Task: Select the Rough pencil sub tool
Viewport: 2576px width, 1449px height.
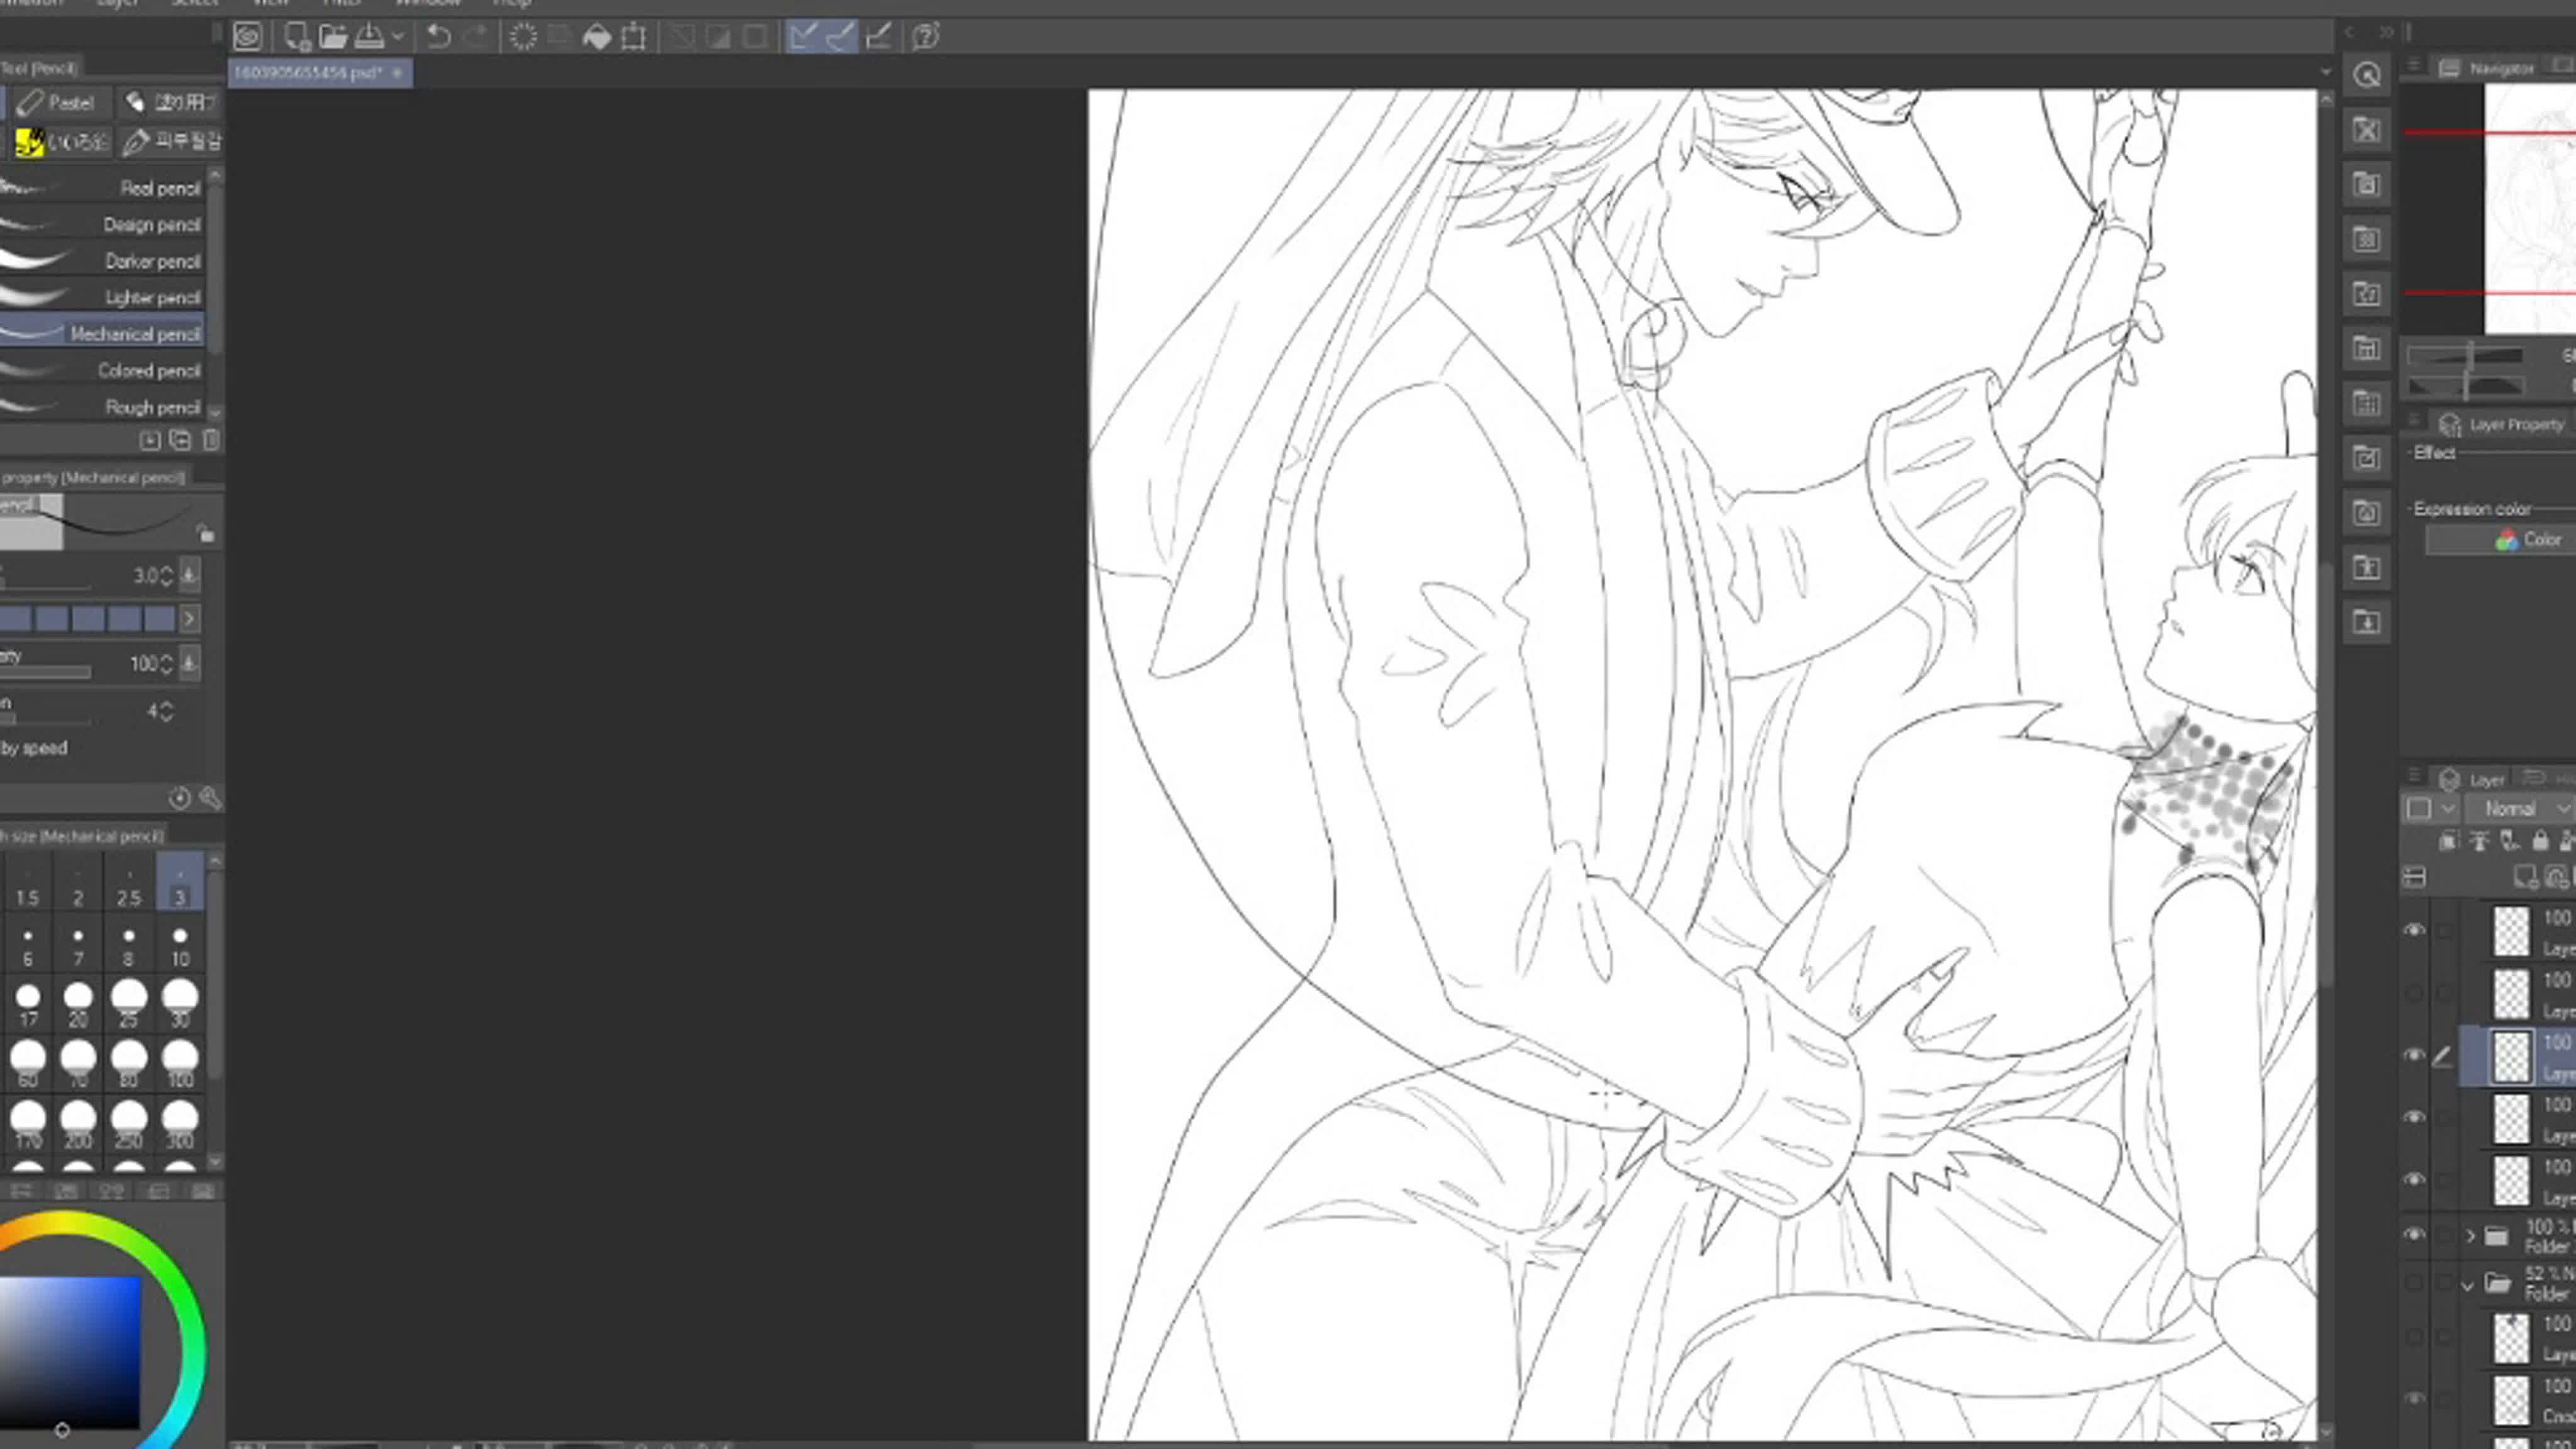Action: [x=102, y=407]
